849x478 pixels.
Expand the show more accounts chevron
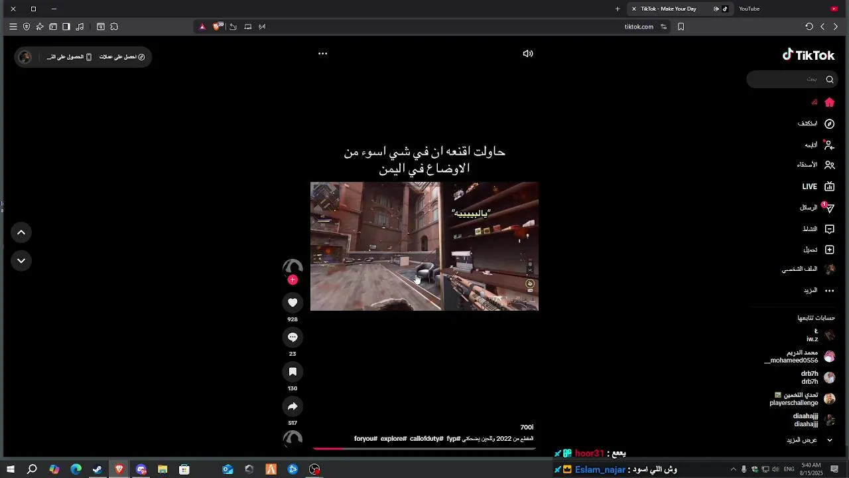click(829, 440)
